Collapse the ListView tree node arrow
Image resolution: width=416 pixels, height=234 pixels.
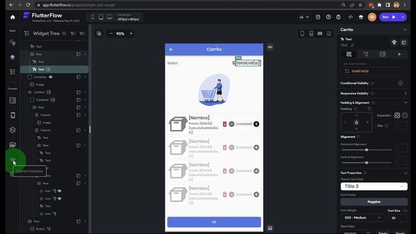pos(85,92)
